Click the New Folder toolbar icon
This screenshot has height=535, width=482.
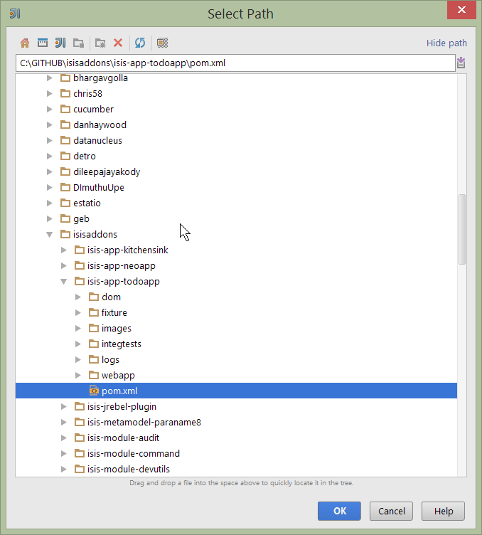(x=100, y=43)
